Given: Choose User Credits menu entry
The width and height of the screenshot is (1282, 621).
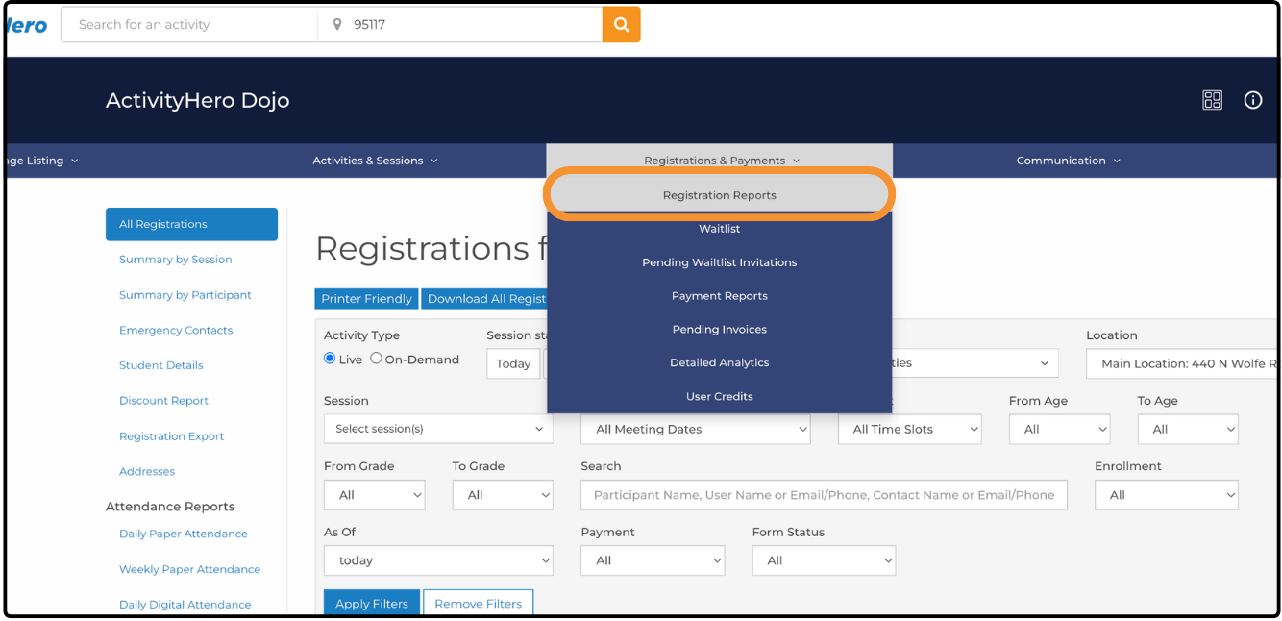Looking at the screenshot, I should (x=720, y=396).
